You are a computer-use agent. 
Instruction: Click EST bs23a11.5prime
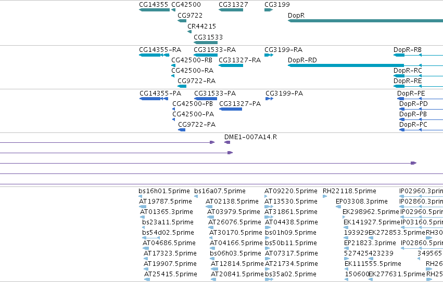[144, 227]
